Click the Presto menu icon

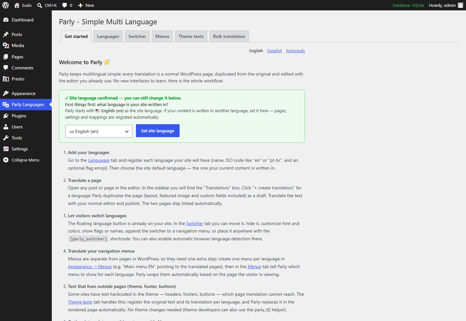(x=6, y=79)
